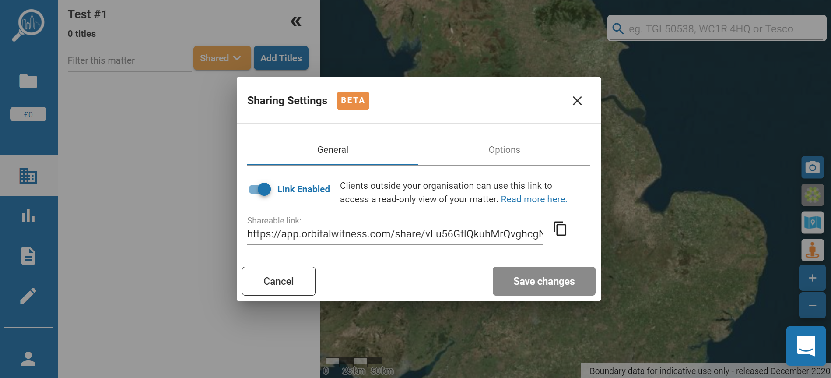Collapse the matter panel with double chevron

[x=296, y=21]
